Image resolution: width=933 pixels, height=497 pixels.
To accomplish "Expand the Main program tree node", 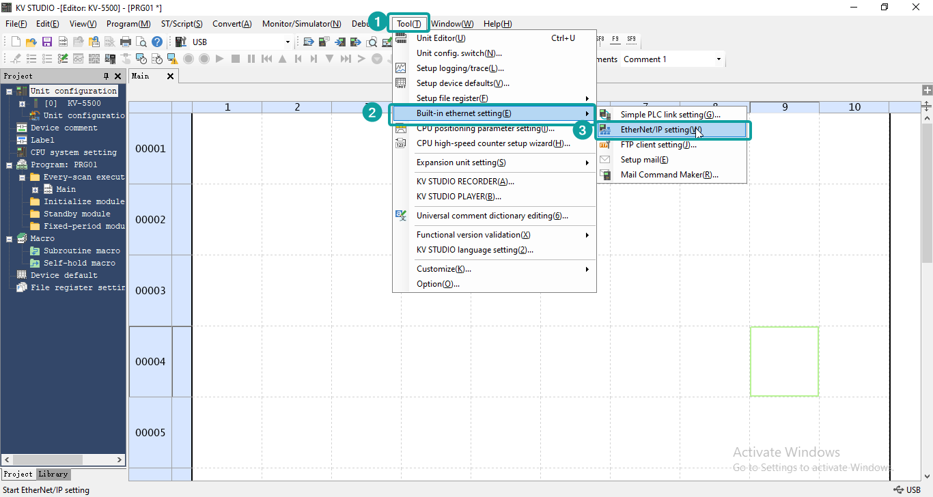I will (36, 189).
